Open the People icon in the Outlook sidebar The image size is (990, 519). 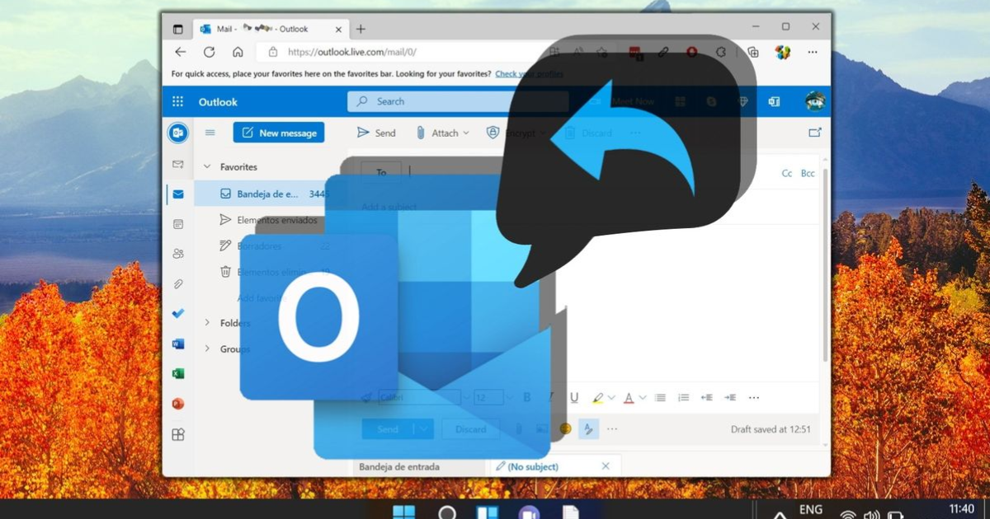pyautogui.click(x=177, y=253)
